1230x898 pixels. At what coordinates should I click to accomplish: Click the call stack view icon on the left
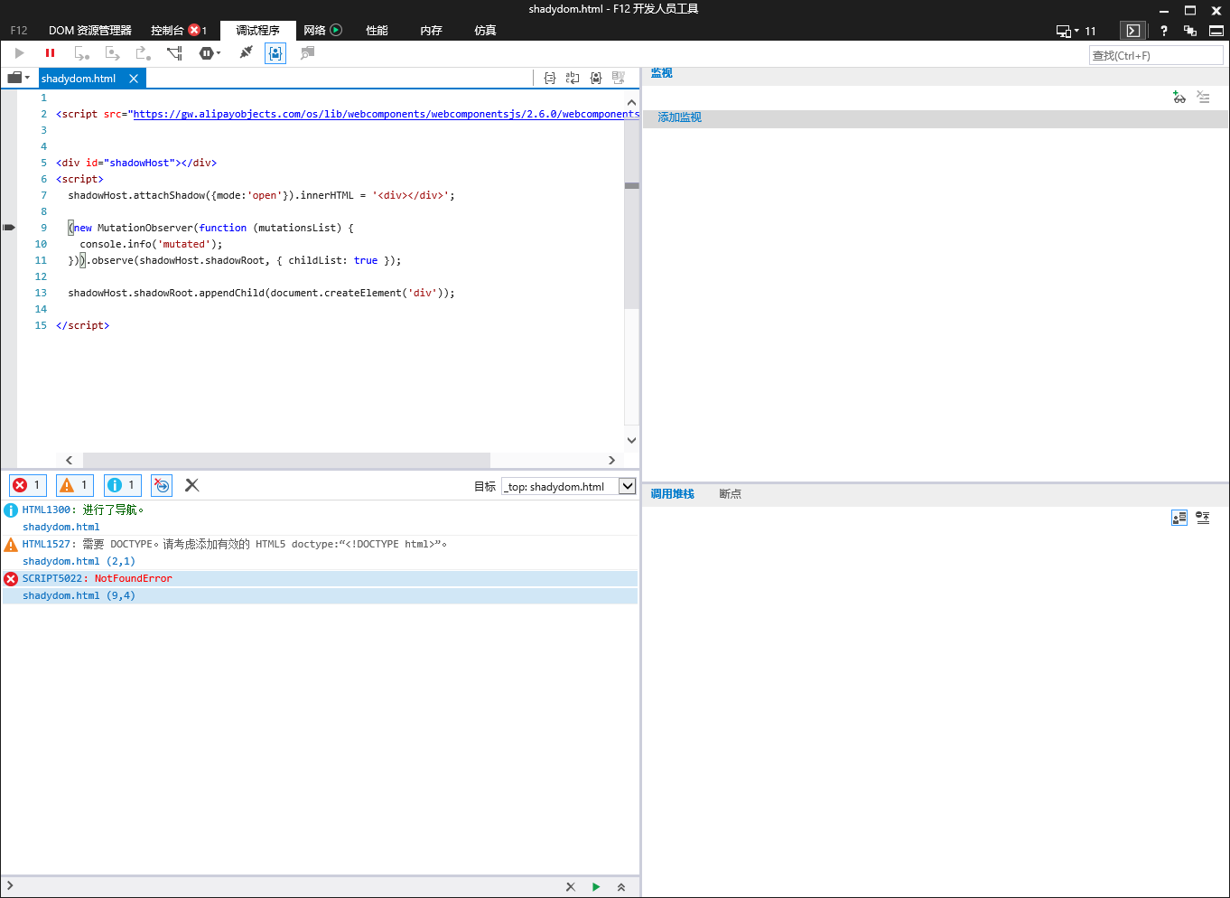1179,518
